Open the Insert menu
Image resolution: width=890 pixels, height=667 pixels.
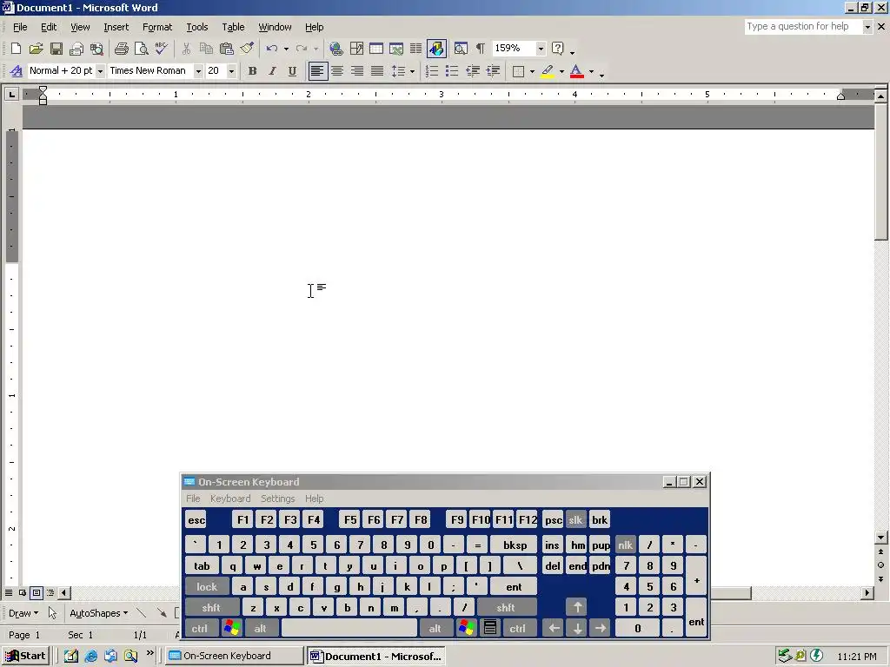[116, 27]
